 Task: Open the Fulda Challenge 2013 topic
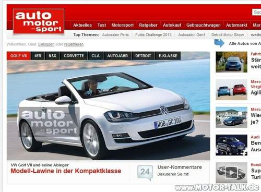pyautogui.click(x=153, y=35)
